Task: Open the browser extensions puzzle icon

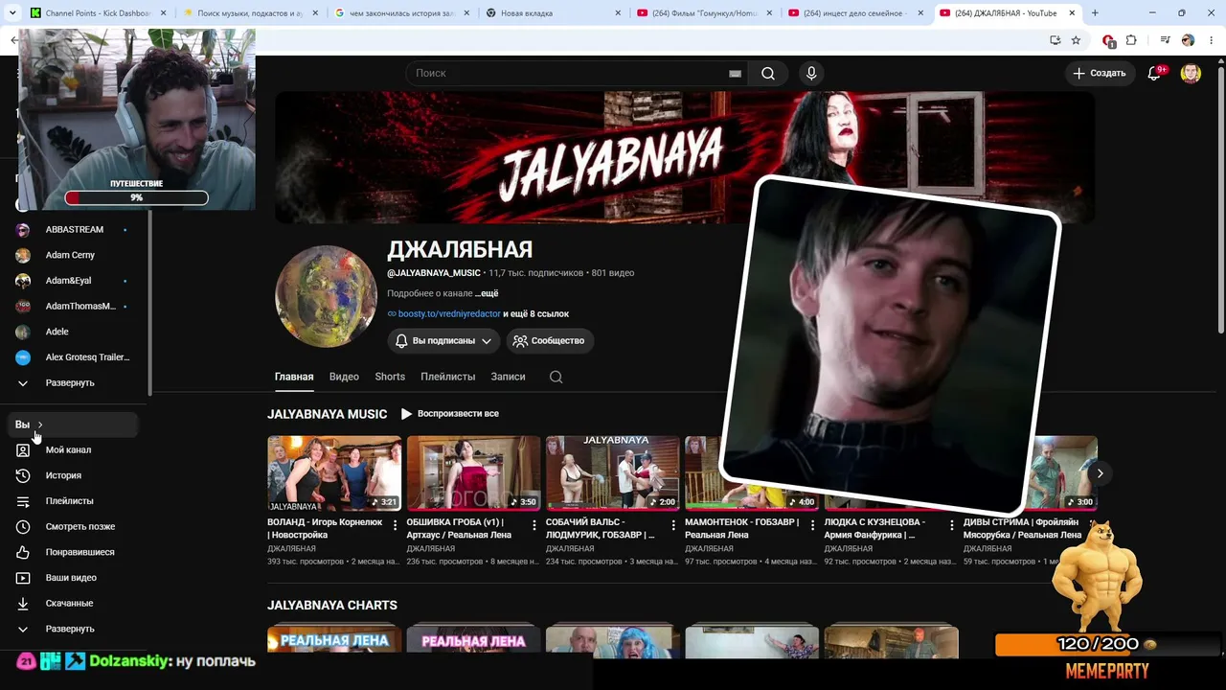Action: 1131,40
